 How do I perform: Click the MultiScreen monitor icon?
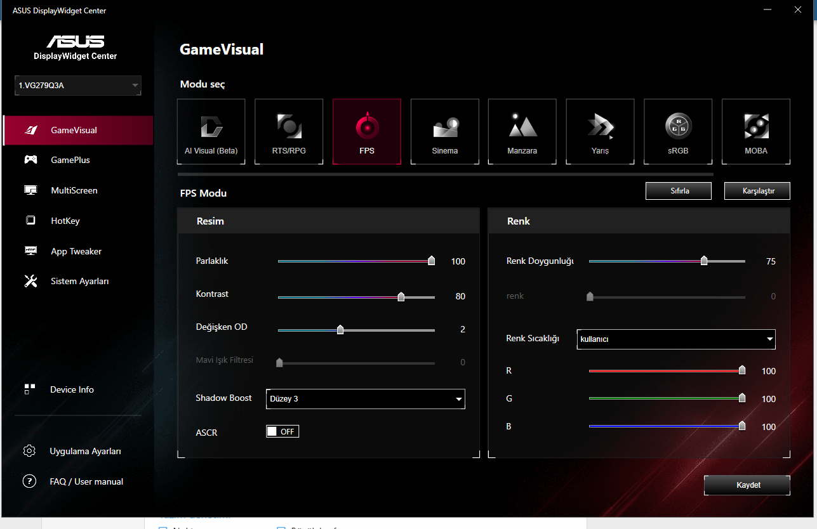coord(30,190)
